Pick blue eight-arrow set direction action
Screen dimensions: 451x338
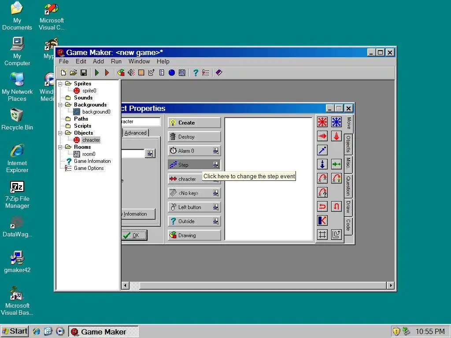(336, 122)
